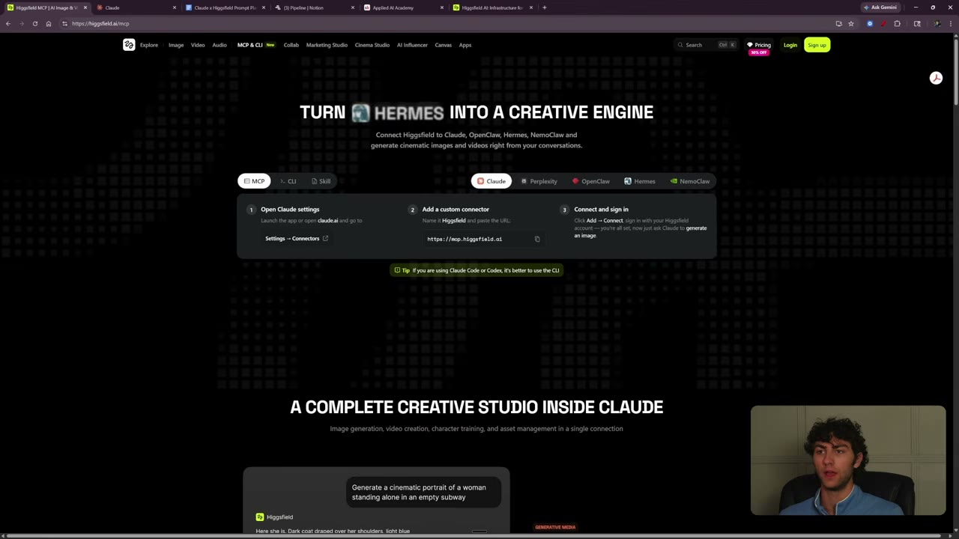Select the OpenClaw client tab
The height and width of the screenshot is (539, 959).
pyautogui.click(x=591, y=181)
